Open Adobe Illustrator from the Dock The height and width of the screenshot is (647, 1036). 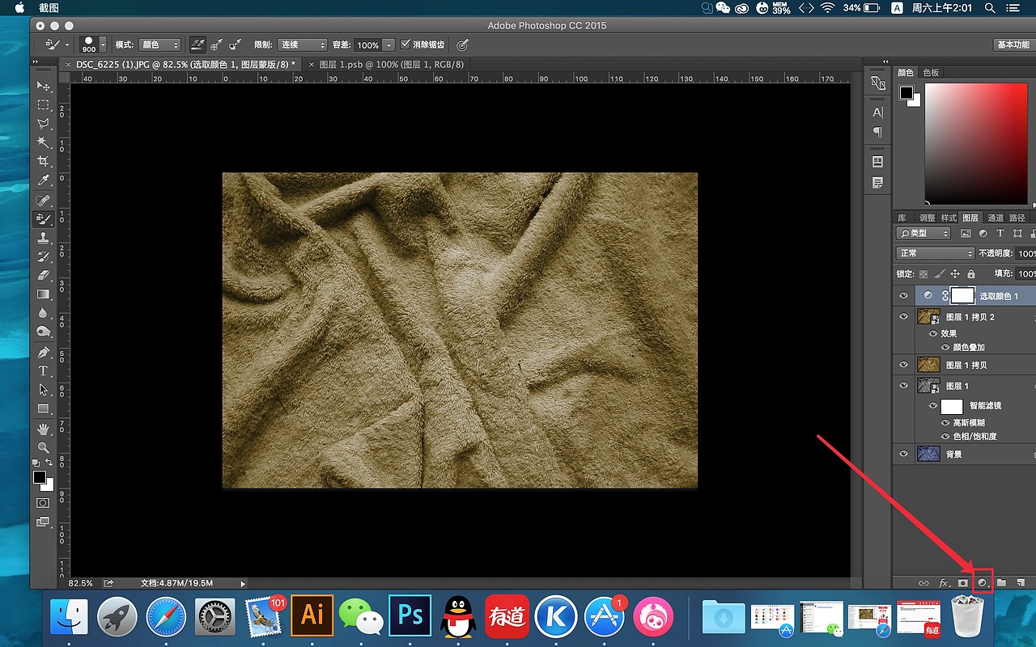point(312,617)
